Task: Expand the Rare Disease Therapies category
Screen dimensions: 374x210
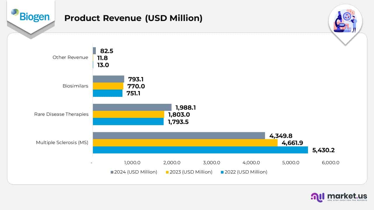Action: point(61,114)
